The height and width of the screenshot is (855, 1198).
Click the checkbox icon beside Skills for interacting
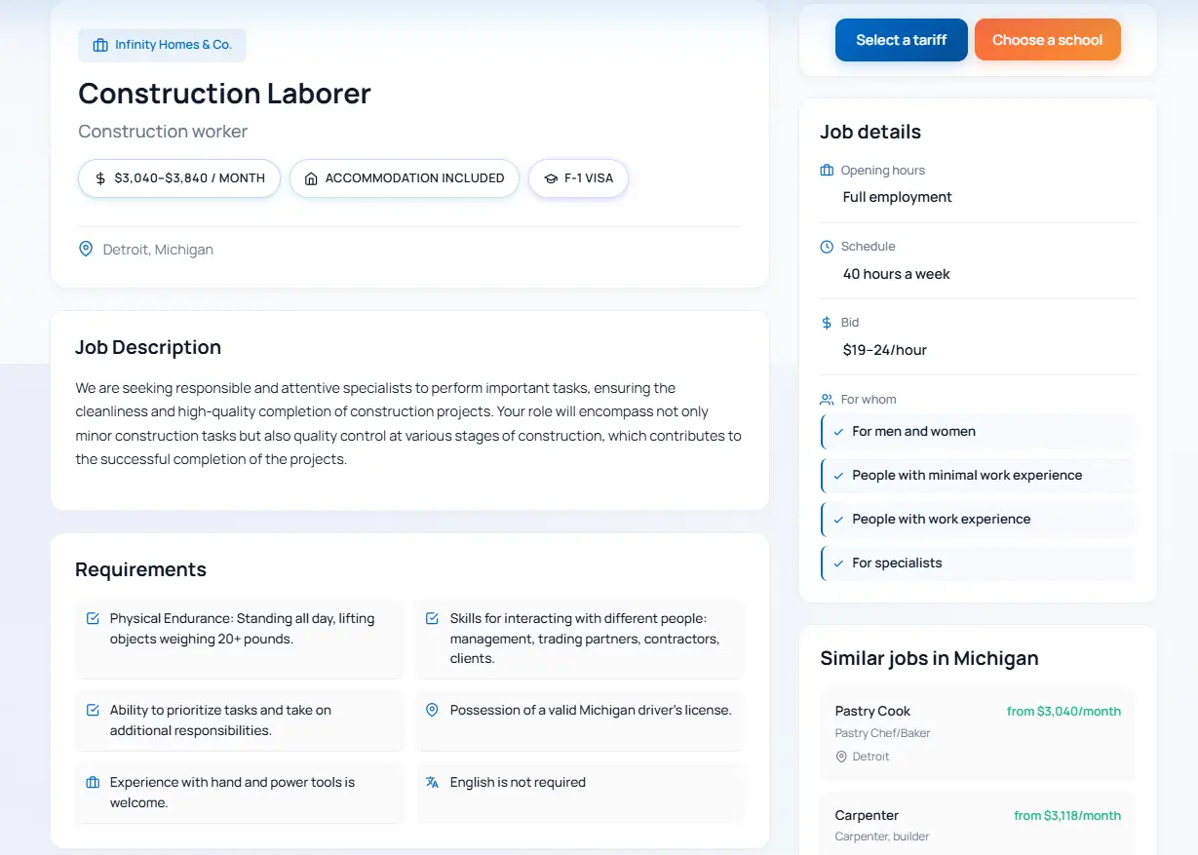(433, 618)
